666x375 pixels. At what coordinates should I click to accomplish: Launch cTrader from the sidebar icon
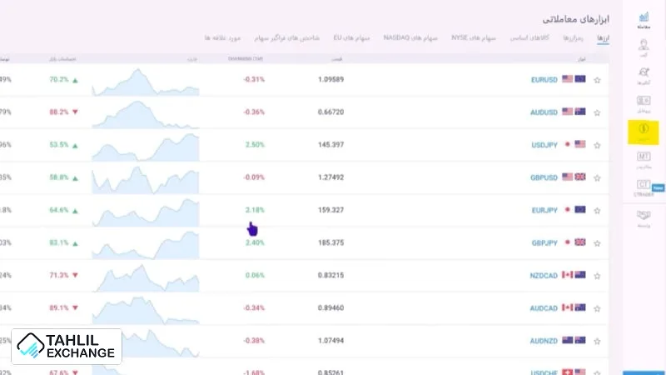[643, 186]
